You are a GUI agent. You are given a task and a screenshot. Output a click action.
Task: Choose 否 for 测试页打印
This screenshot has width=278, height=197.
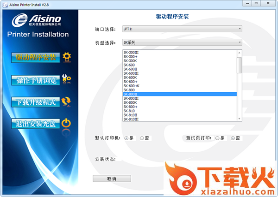(x=233, y=138)
